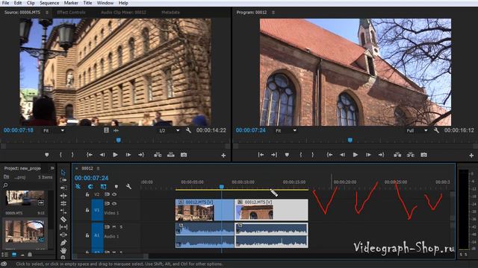Select the Track Select Forward tool
This screenshot has height=268, width=478.
coord(63,180)
